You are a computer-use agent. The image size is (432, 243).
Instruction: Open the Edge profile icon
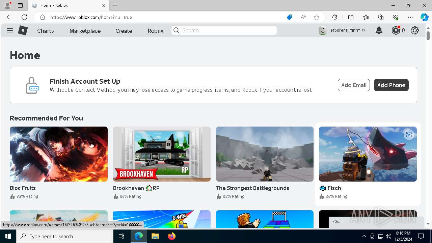coord(7,5)
